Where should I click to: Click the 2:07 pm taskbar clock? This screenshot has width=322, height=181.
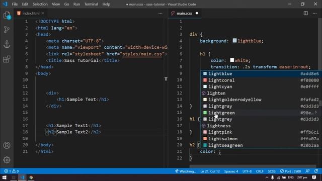(302, 177)
